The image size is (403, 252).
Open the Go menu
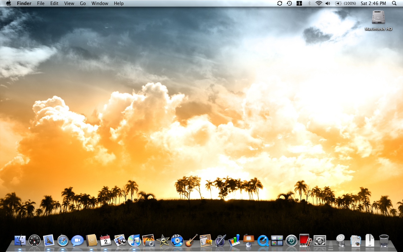coord(83,3)
